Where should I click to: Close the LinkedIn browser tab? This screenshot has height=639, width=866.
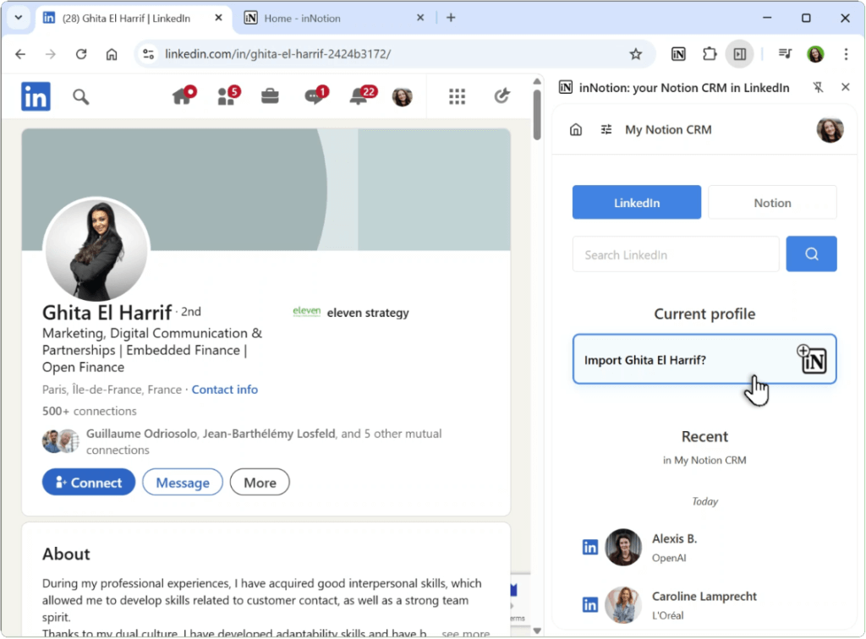tap(218, 18)
